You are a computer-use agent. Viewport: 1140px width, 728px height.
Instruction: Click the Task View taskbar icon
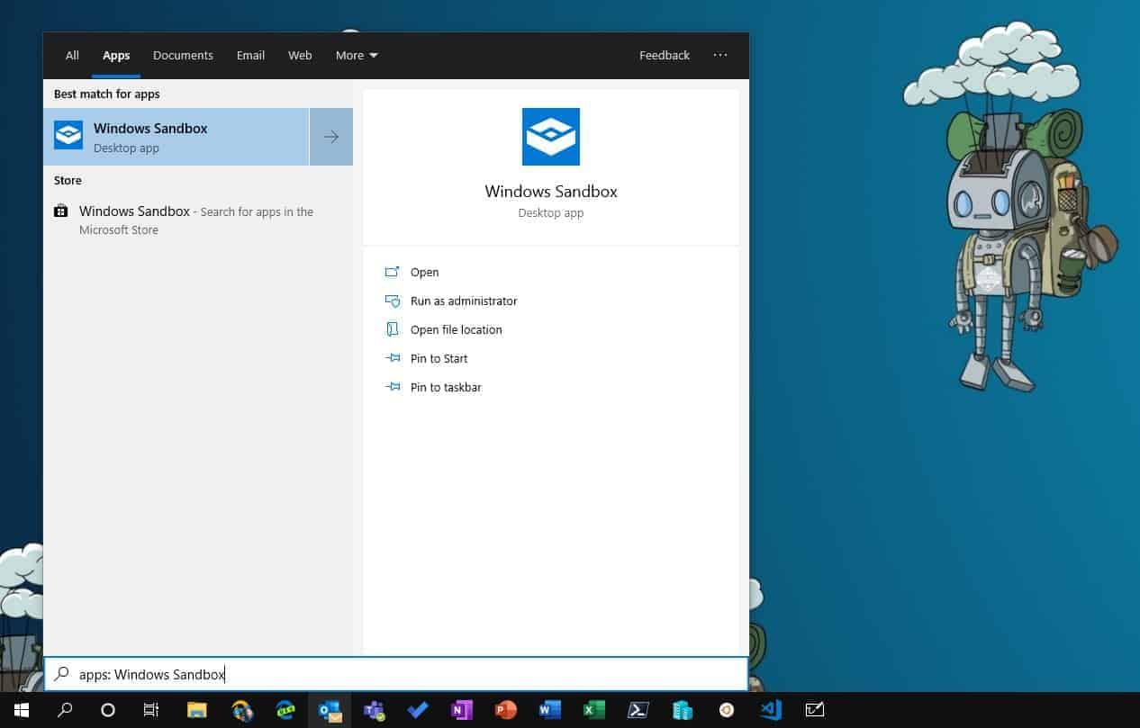pyautogui.click(x=151, y=710)
